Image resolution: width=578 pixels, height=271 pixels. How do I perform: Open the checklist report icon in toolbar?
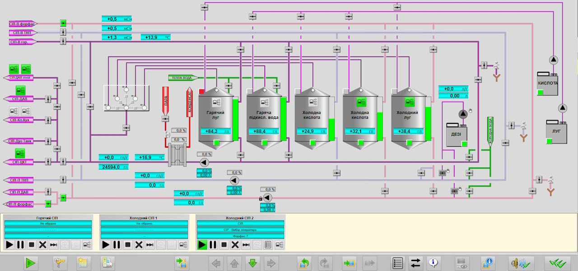click(107, 262)
